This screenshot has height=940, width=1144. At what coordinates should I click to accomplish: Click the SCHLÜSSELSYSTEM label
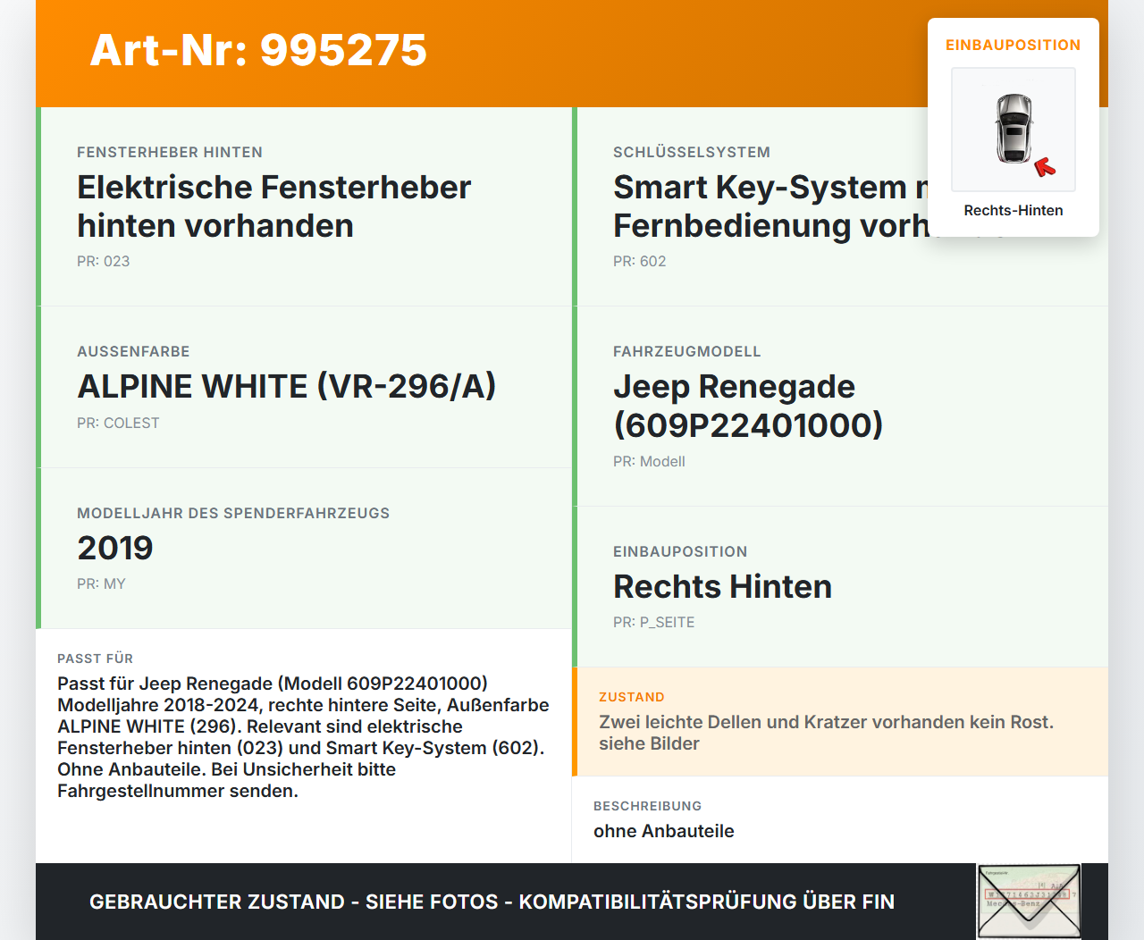[692, 153]
